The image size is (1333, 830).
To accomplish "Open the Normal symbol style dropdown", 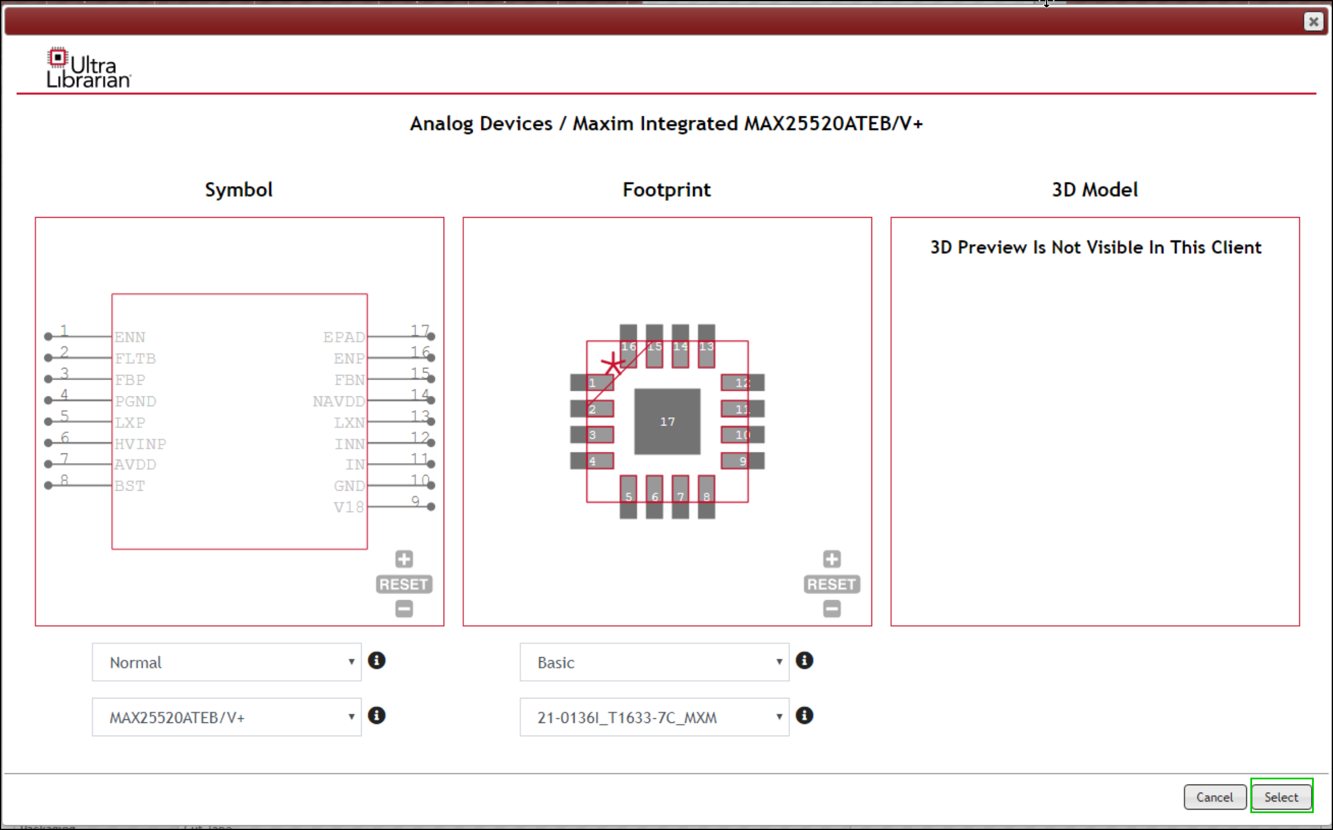I will 226,662.
